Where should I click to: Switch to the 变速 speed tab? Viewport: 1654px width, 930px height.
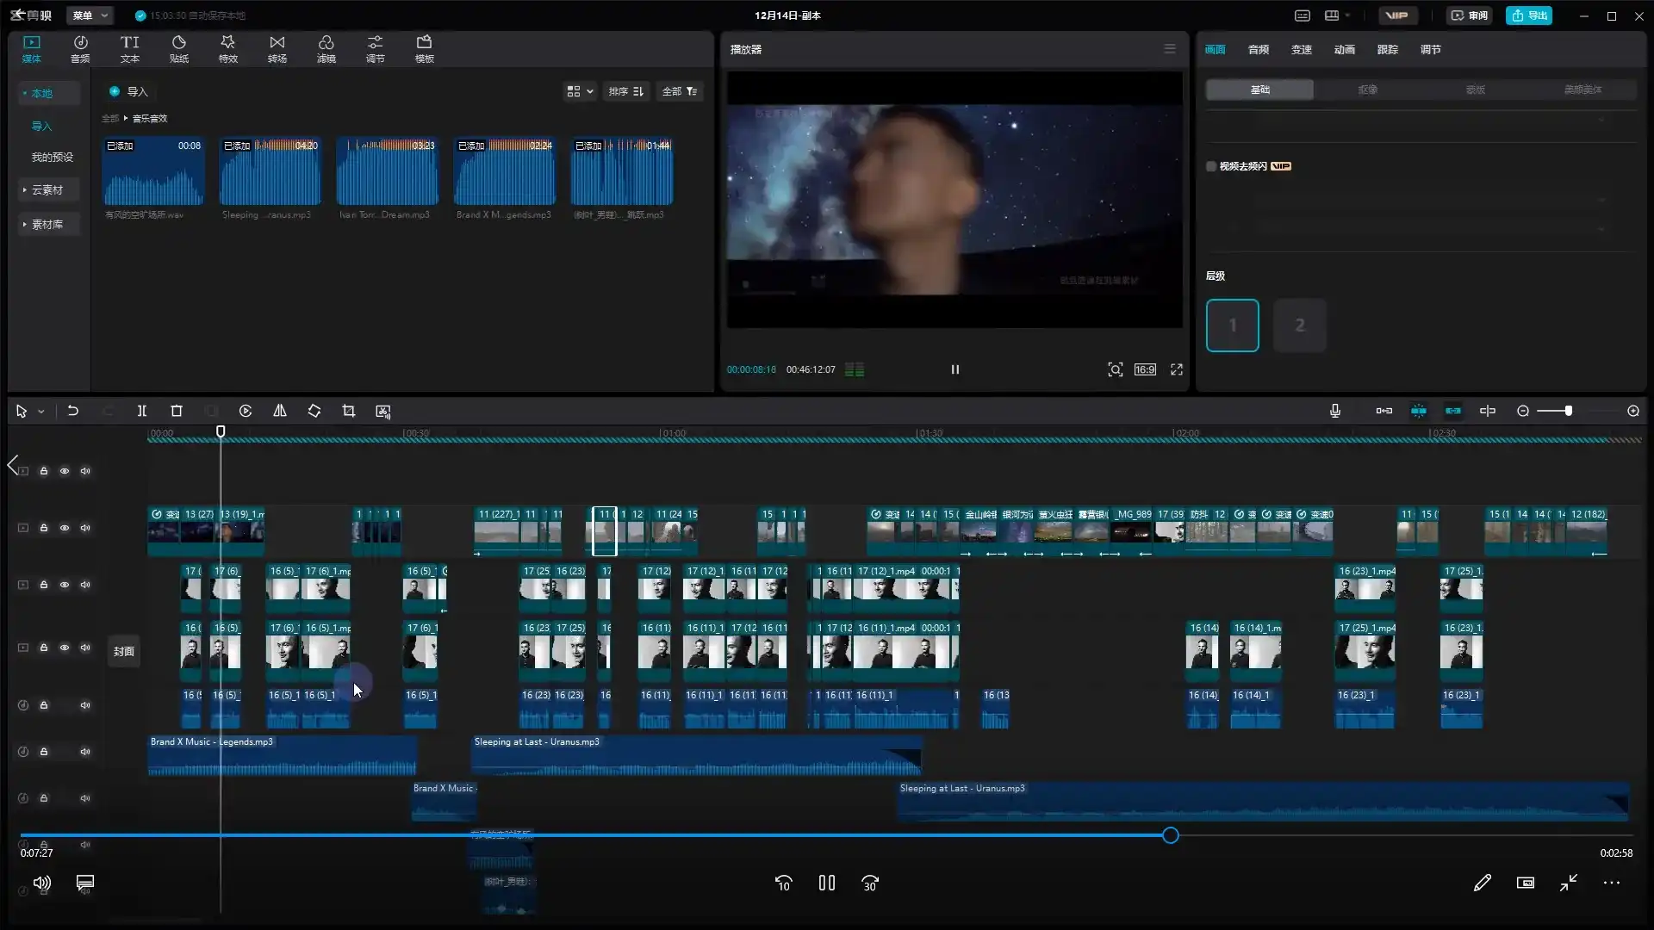tap(1301, 49)
